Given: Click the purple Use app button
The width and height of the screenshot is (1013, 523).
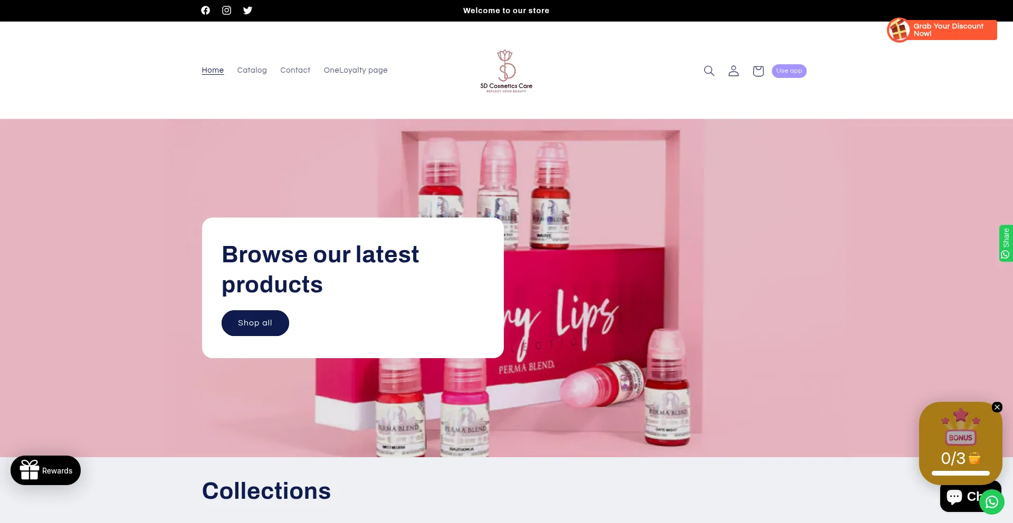Looking at the screenshot, I should (789, 71).
